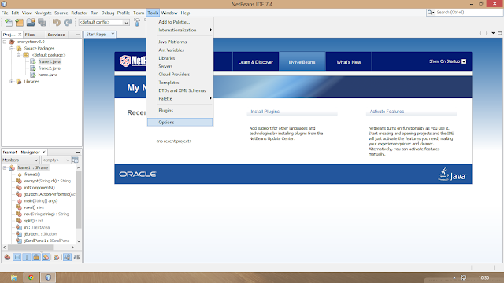Screen dimensions: 504x283
Task: Collapse frame1 :: JFrame node in Navigator
Action: pos(5,167)
